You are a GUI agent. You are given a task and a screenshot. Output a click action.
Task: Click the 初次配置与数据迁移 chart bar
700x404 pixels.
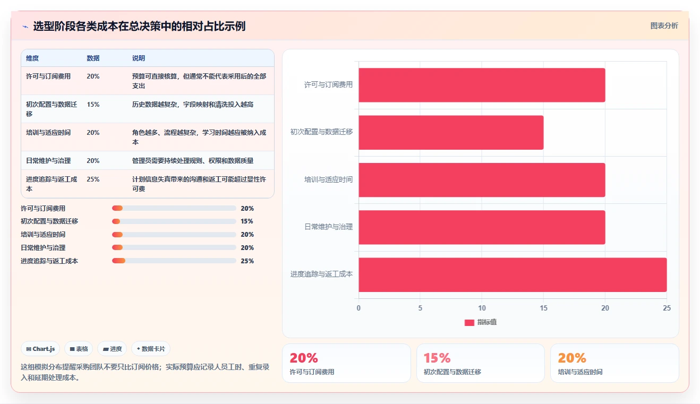click(x=451, y=132)
